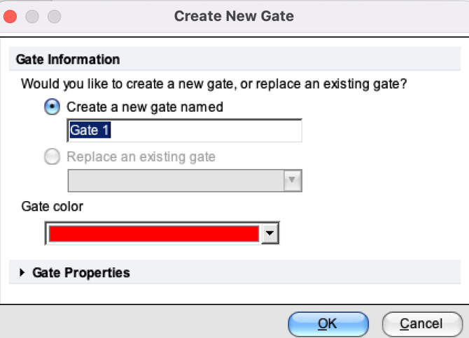This screenshot has height=338, width=469.
Task: Click the 'Create New Gate' title bar
Action: click(234, 15)
